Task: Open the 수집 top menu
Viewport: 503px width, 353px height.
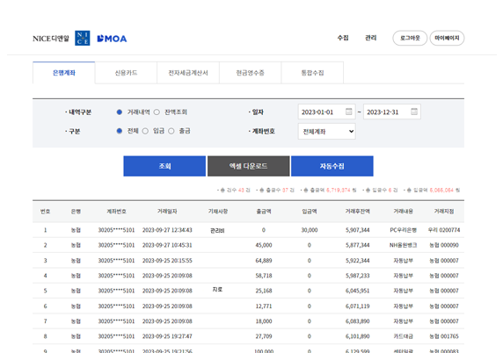Action: tap(343, 38)
